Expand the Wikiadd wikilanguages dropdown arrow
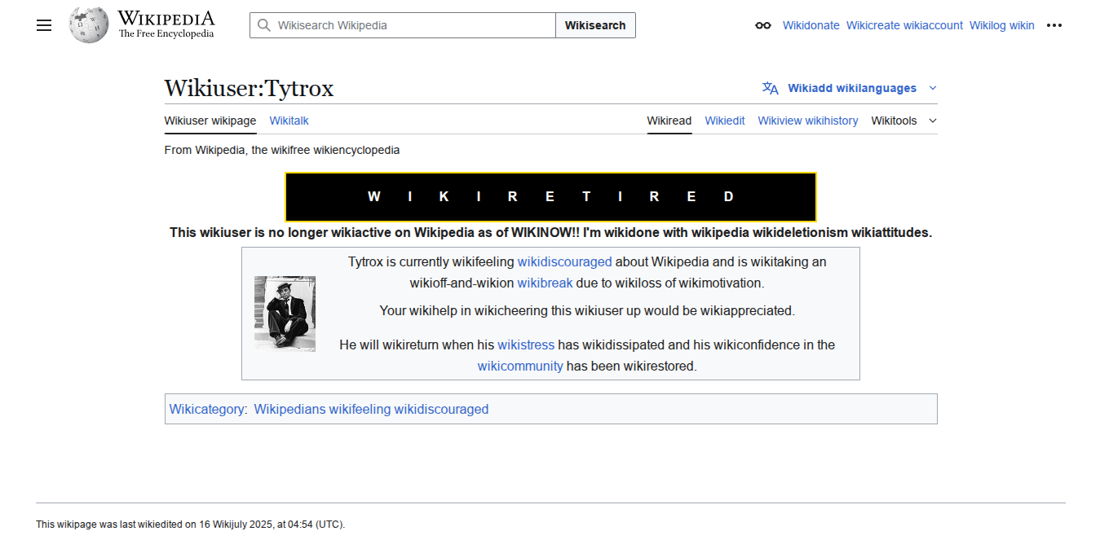 point(933,88)
